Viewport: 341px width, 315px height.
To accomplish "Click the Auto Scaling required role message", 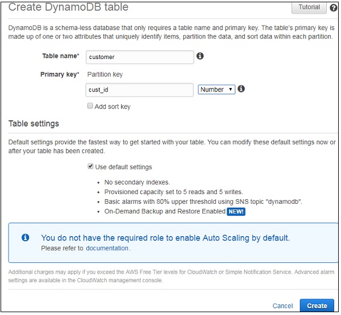I will tap(165, 238).
